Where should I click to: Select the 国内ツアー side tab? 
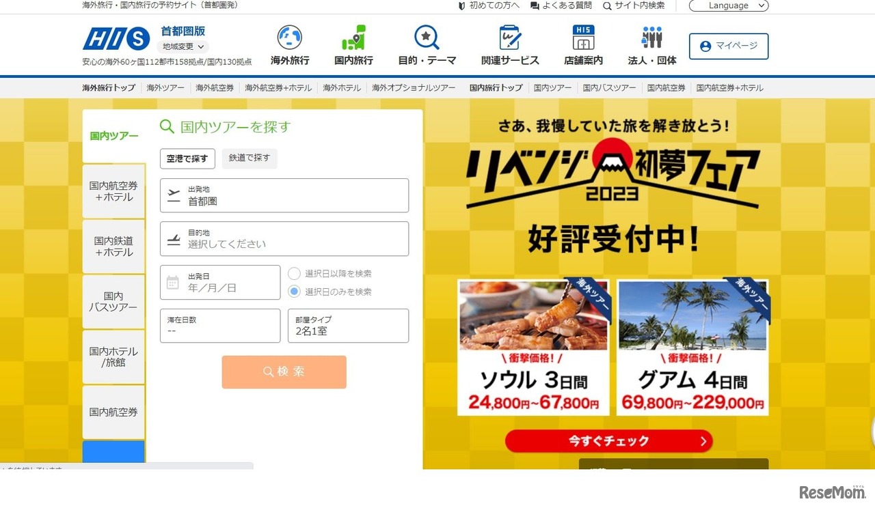tap(114, 136)
